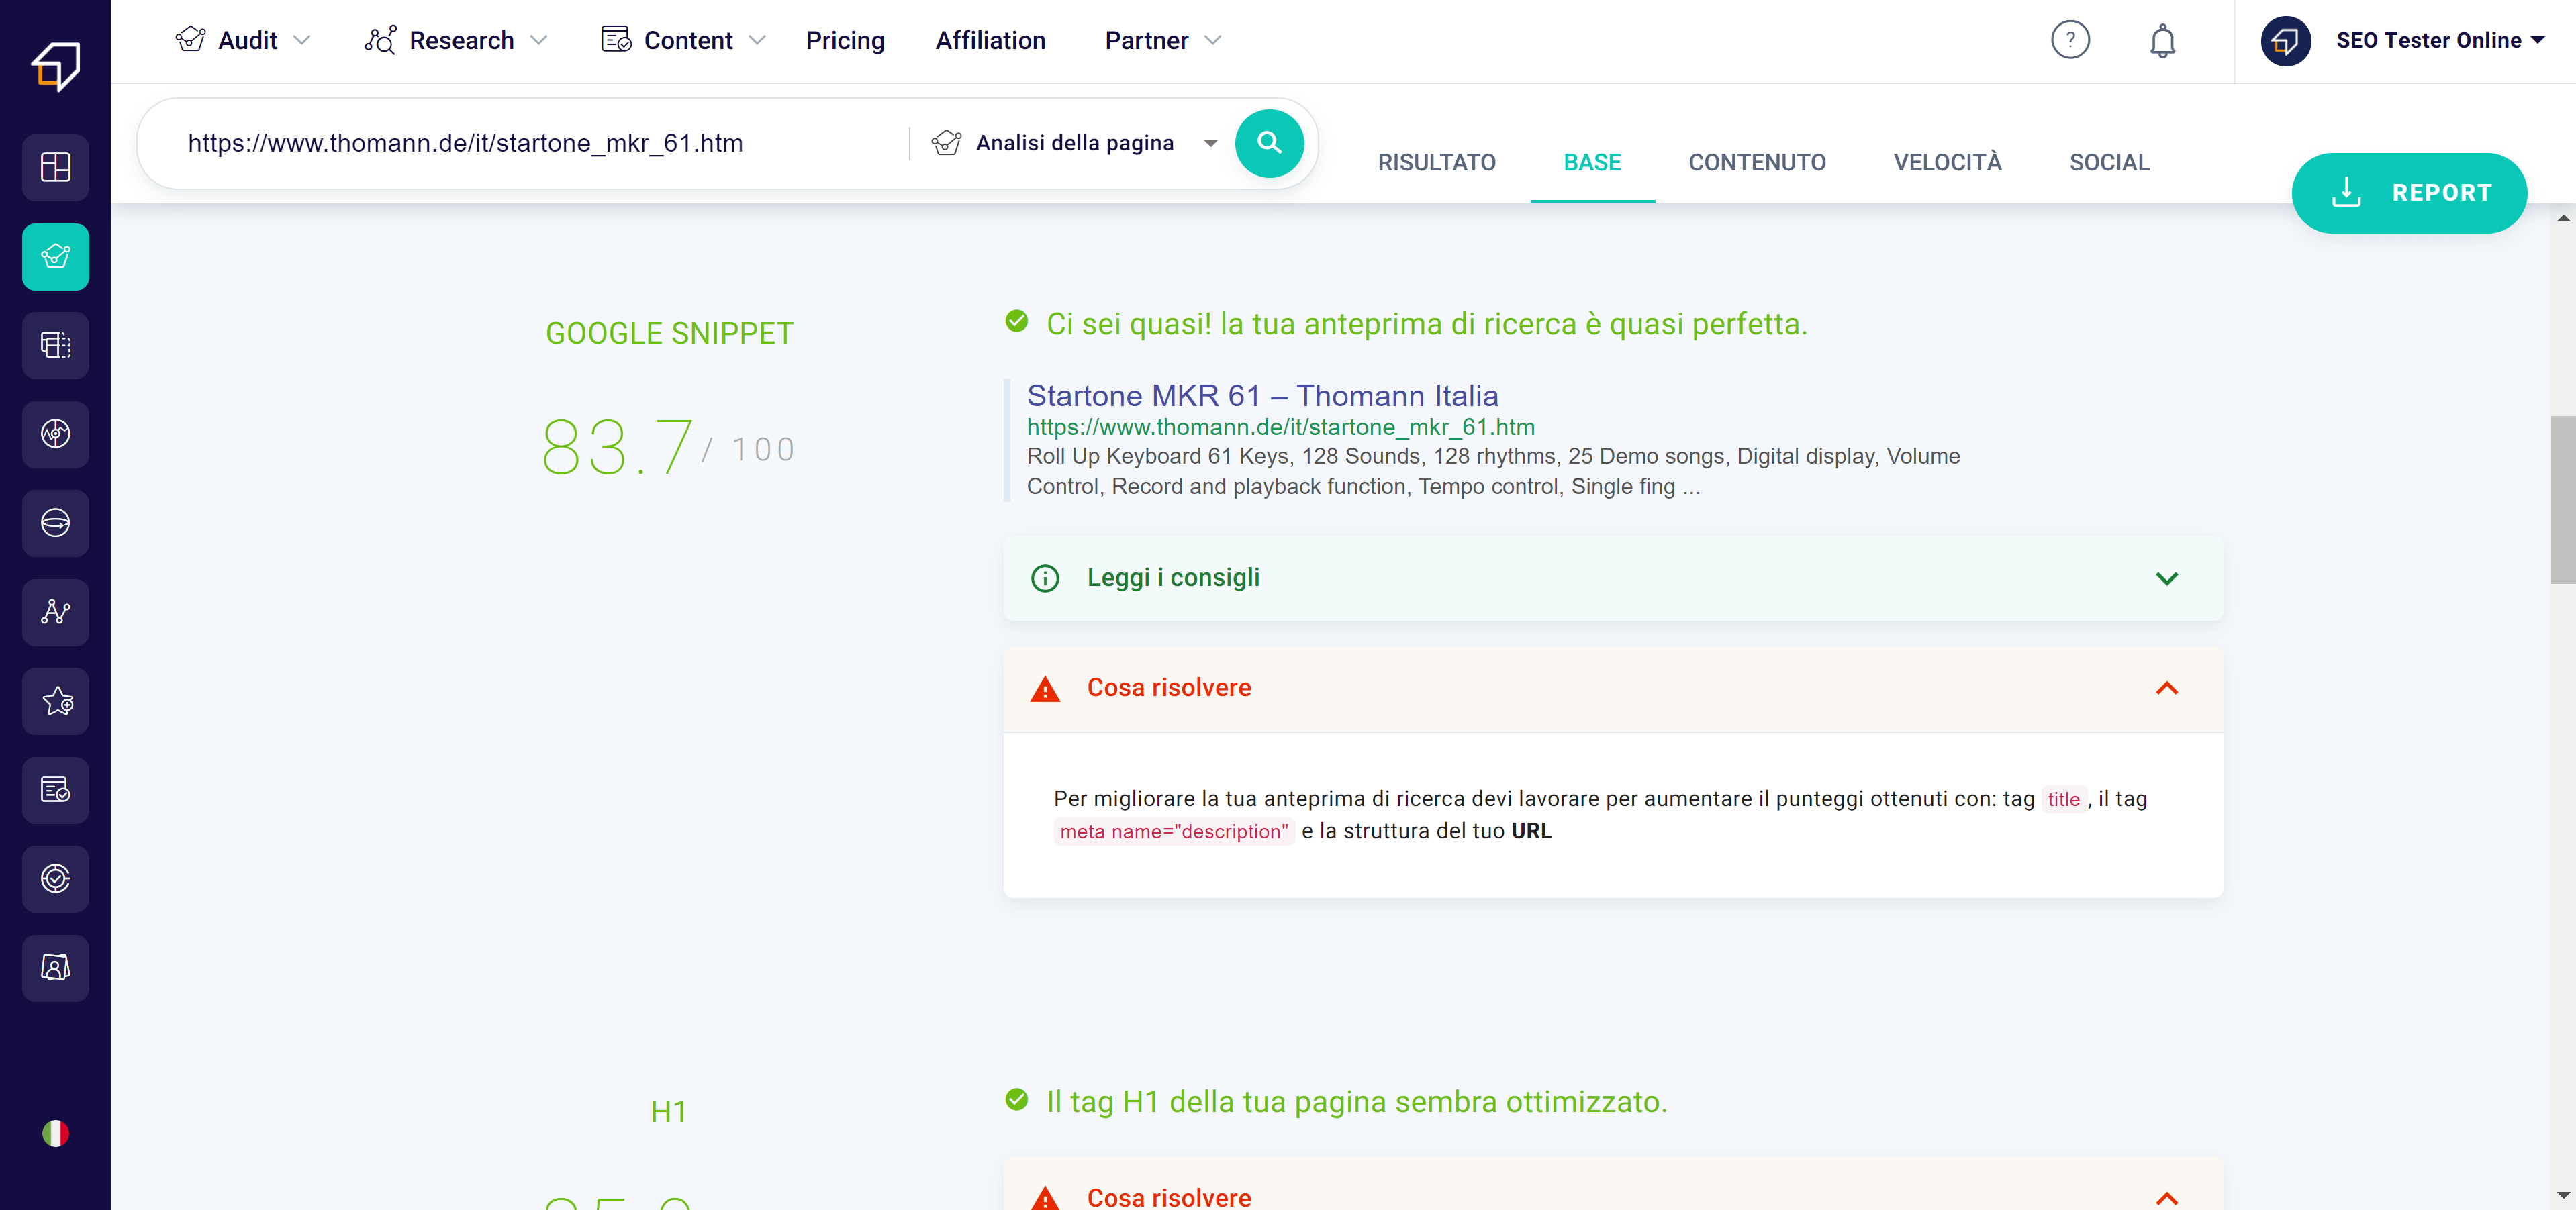Click green checkmark beside Ci sei quasi message
2576x1210 pixels.
[x=1016, y=321]
